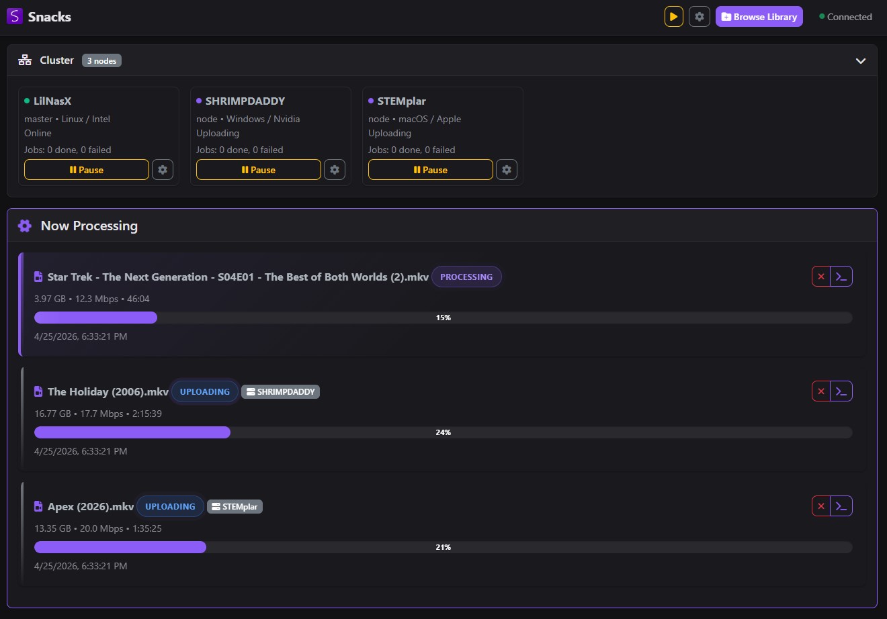Click Apex 21% progress bar

pos(443,547)
